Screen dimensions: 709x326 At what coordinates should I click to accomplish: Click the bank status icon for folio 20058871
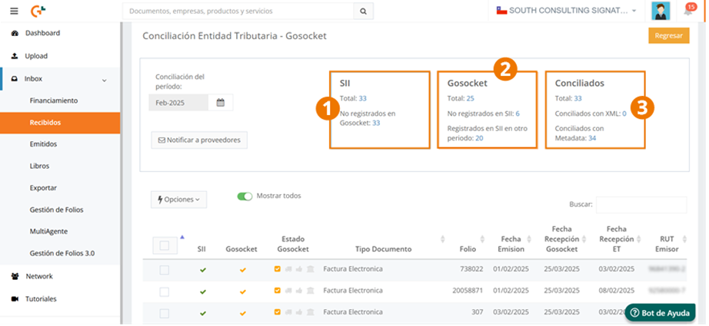(x=310, y=291)
